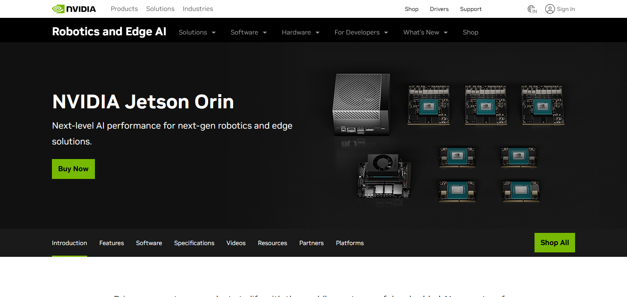Open the Drivers link
Image resolution: width=627 pixels, height=297 pixels.
point(439,9)
